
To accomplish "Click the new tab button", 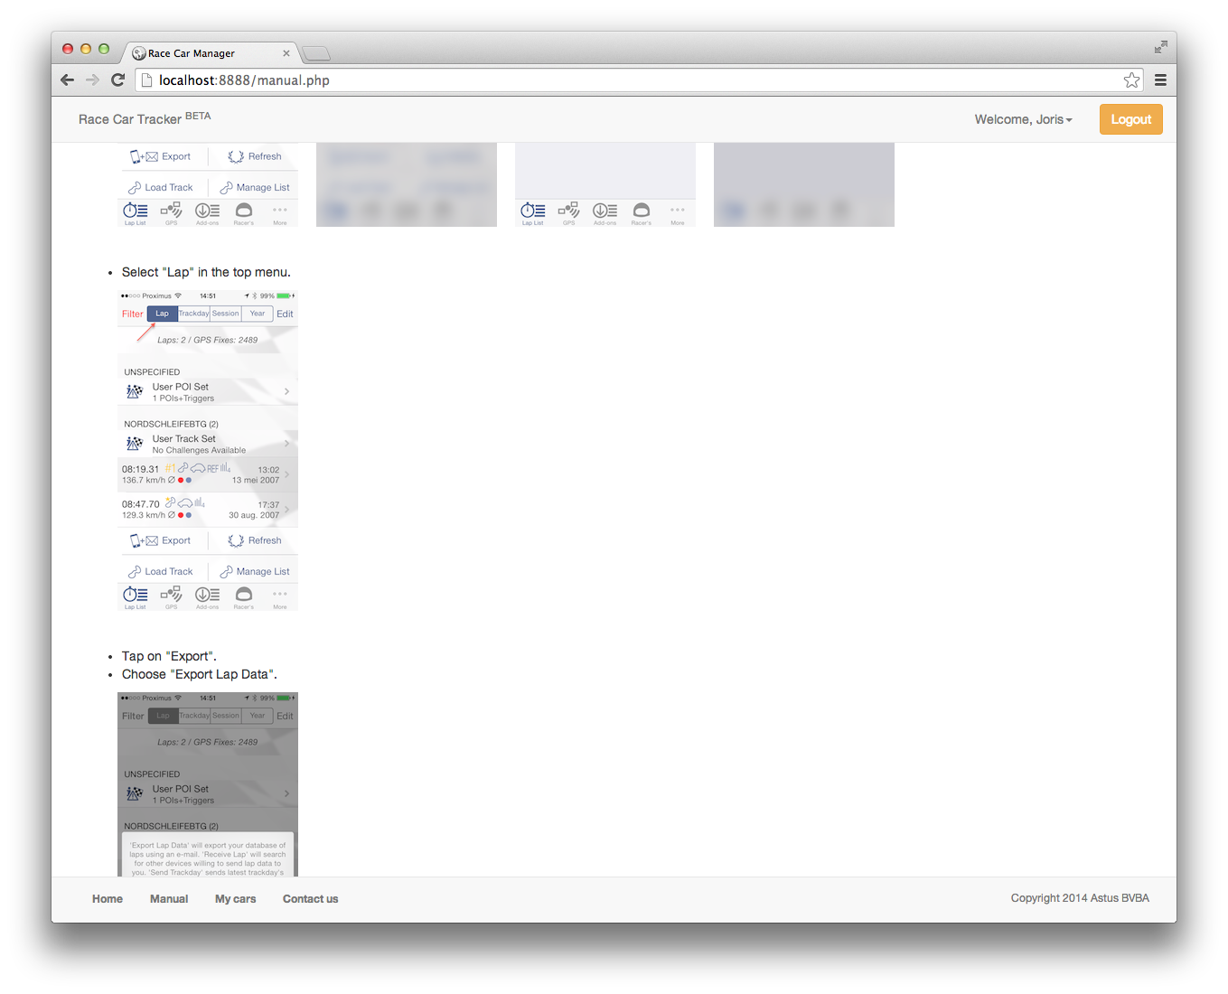I will 315,53.
